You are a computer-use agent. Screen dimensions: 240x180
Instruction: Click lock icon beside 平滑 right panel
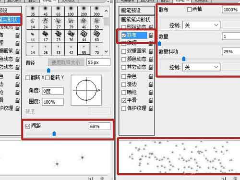coord(151,100)
